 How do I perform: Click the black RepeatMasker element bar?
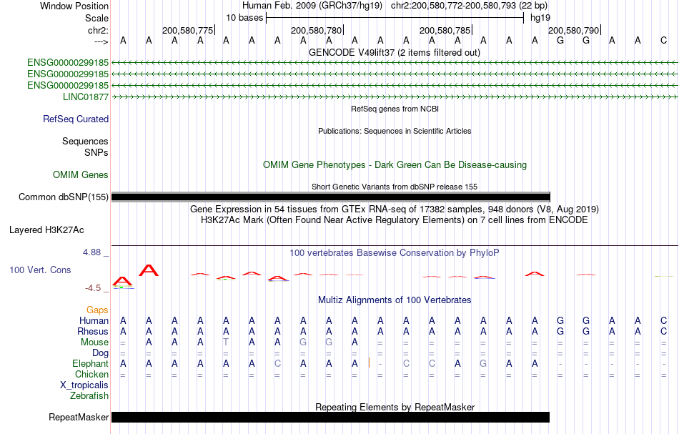pos(330,417)
